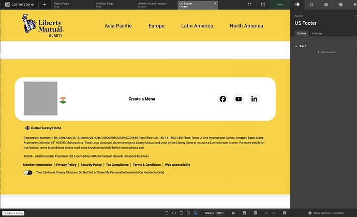Click Make Section Template
Image resolution: width=357 pixels, height=217 pixels.
326,213
